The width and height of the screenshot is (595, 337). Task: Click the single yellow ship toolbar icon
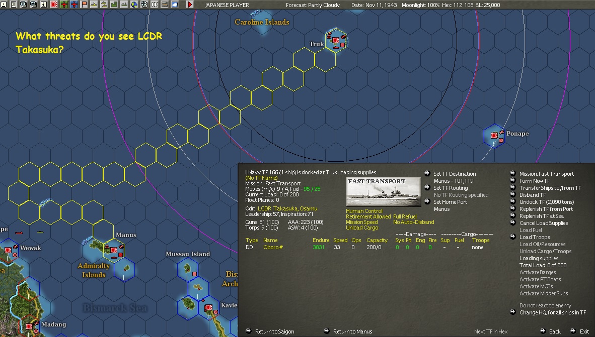[x=94, y=5]
